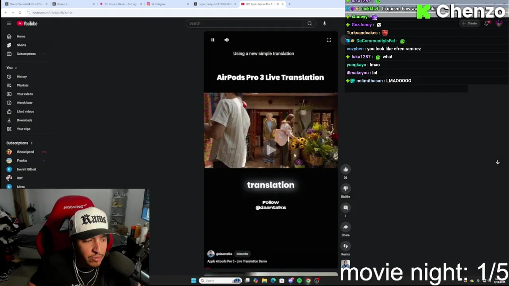Screen dimensions: 509x286
Task: Click Windows taskbar search box
Action: 221,280
